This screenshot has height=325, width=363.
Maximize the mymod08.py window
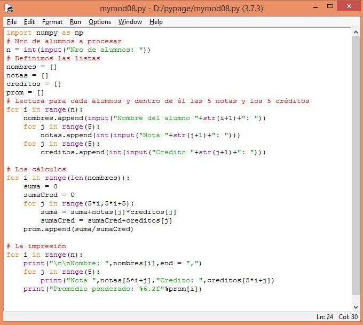pyautogui.click(x=330, y=6)
